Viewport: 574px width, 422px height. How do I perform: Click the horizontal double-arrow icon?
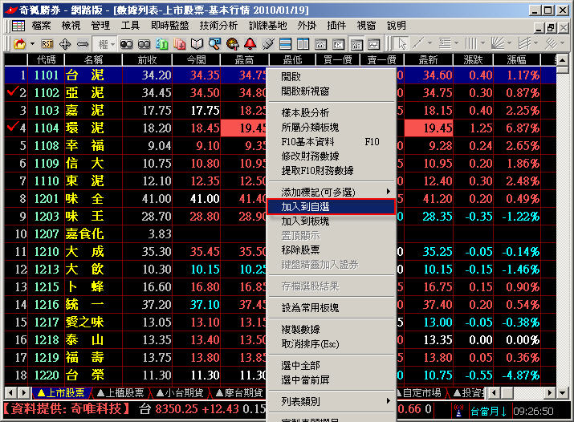point(83,43)
